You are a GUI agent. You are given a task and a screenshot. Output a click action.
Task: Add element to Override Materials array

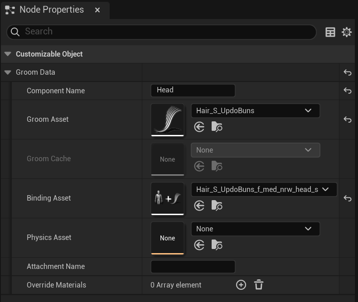(x=241, y=285)
